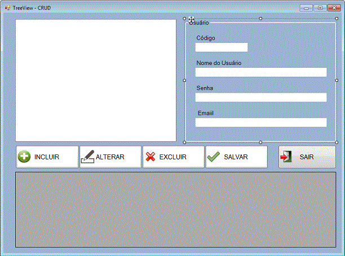Activate the SAIR button label
Image resolution: width=345 pixels, height=256 pixels.
(307, 157)
